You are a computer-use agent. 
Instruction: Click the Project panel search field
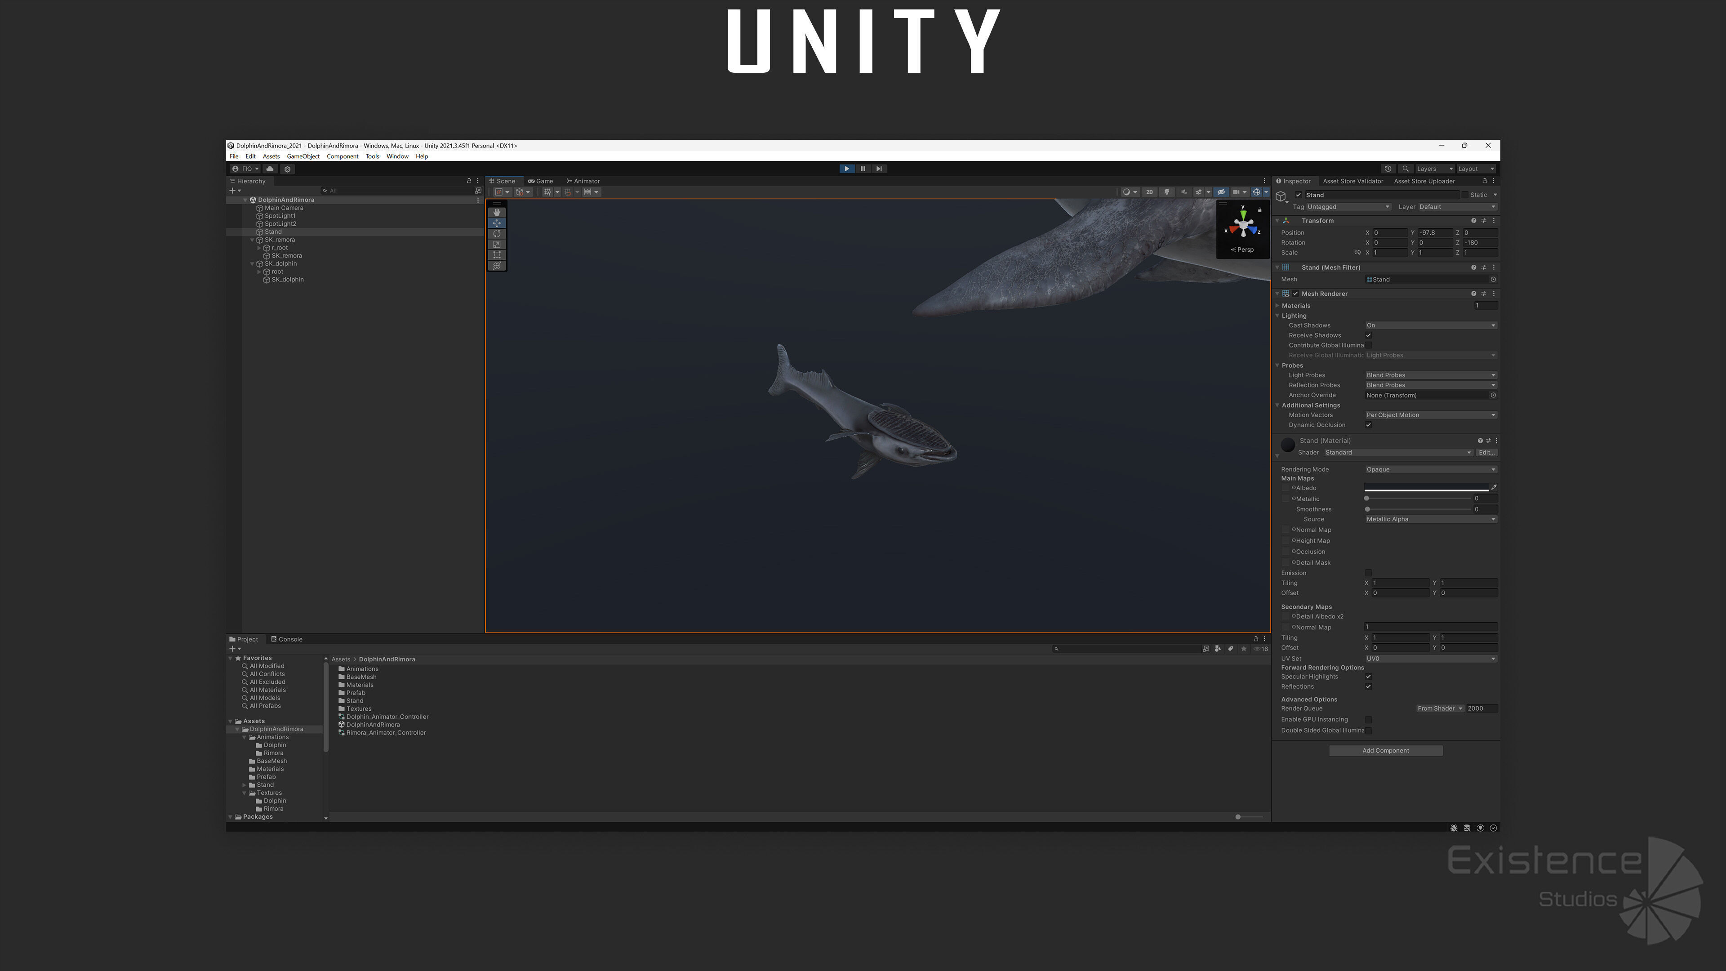tap(1127, 649)
